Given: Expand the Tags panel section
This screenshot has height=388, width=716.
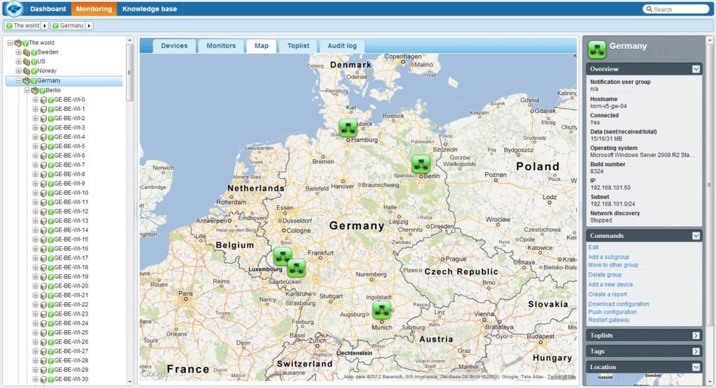Looking at the screenshot, I should [696, 352].
